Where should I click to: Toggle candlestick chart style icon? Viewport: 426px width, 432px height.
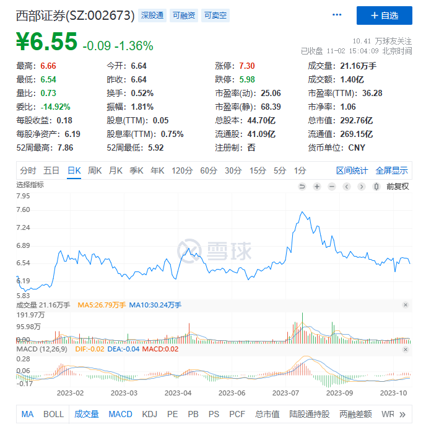pos(376,187)
